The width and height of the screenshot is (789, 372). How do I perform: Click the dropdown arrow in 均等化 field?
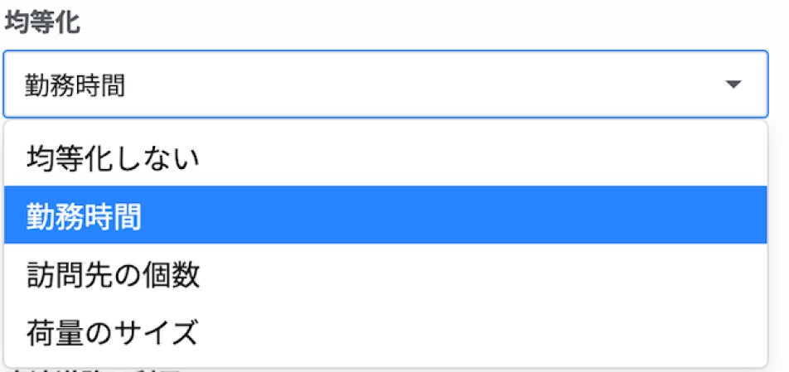point(733,85)
